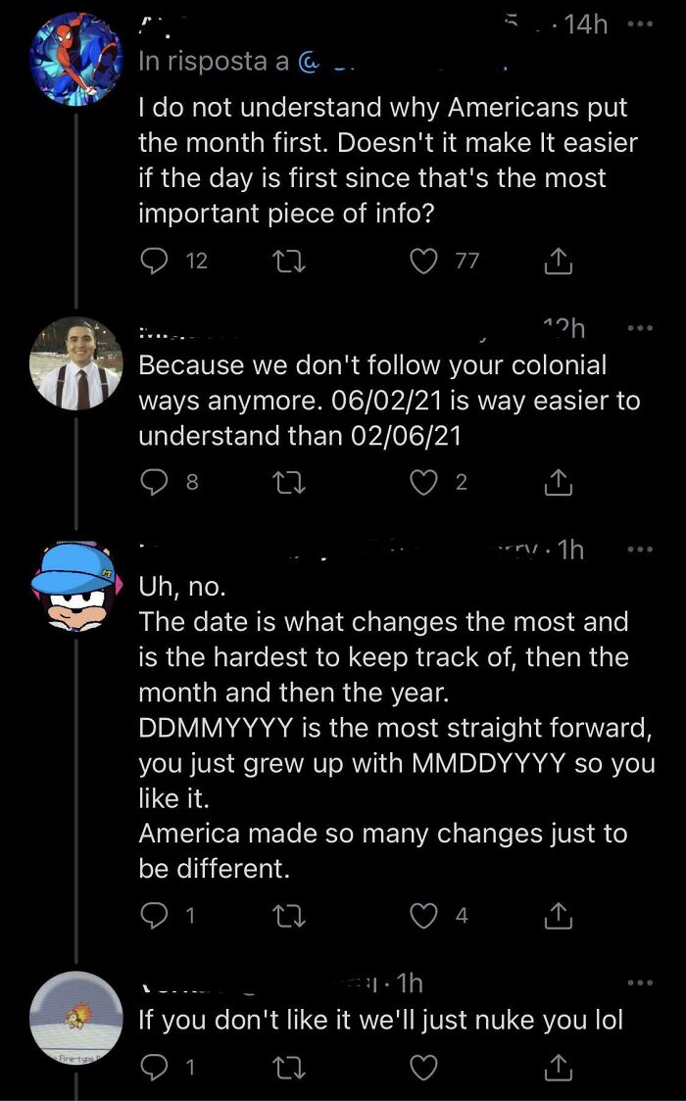Retweet the "colonial ways" reply
686x1101 pixels.
[x=290, y=481]
